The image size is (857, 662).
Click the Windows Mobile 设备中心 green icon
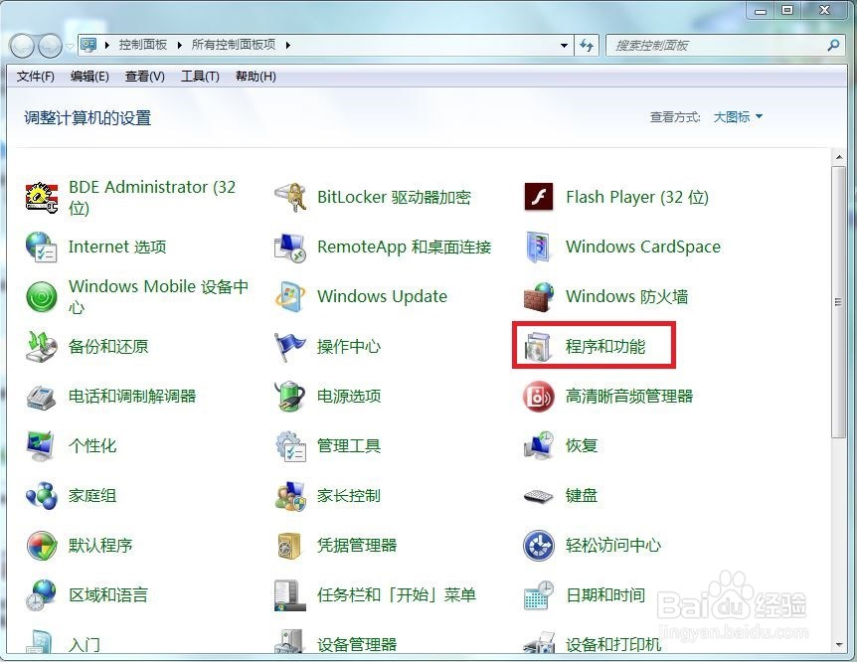click(x=42, y=297)
